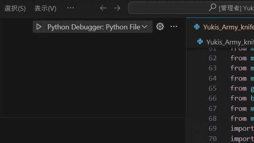254x143 pixels.
Task: Click line number 66 in gutter
Action: pos(213,98)
